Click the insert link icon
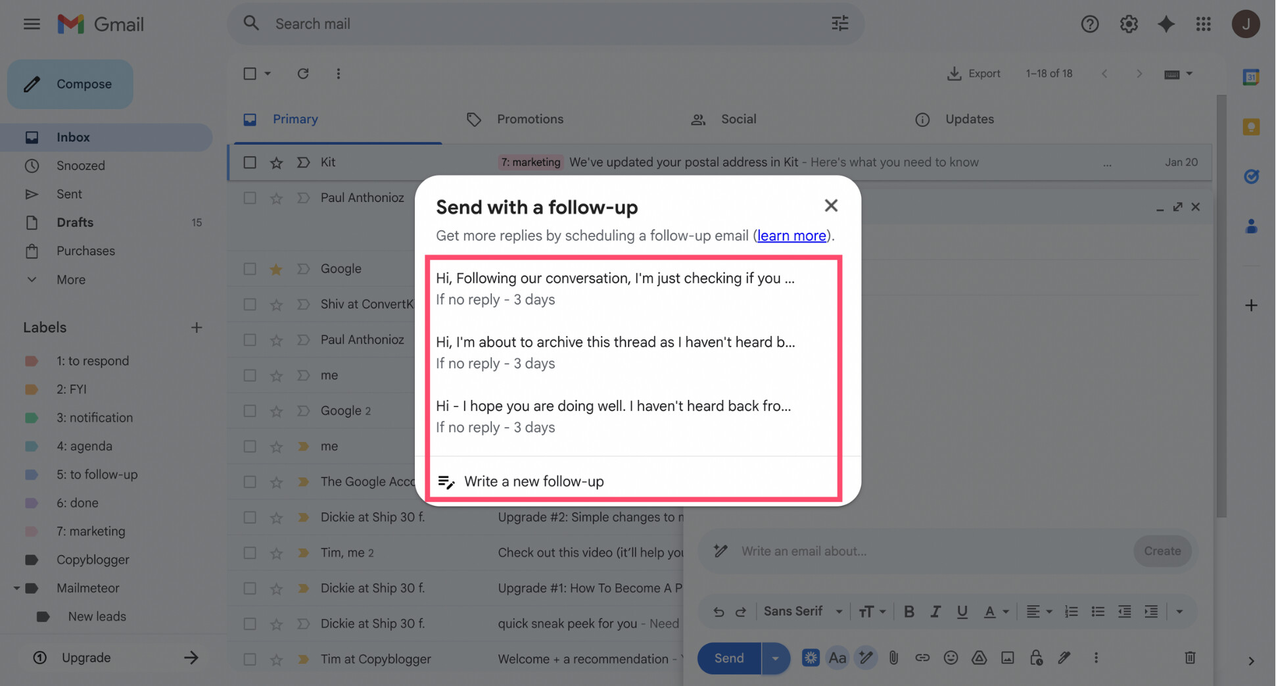1276x686 pixels. click(922, 658)
